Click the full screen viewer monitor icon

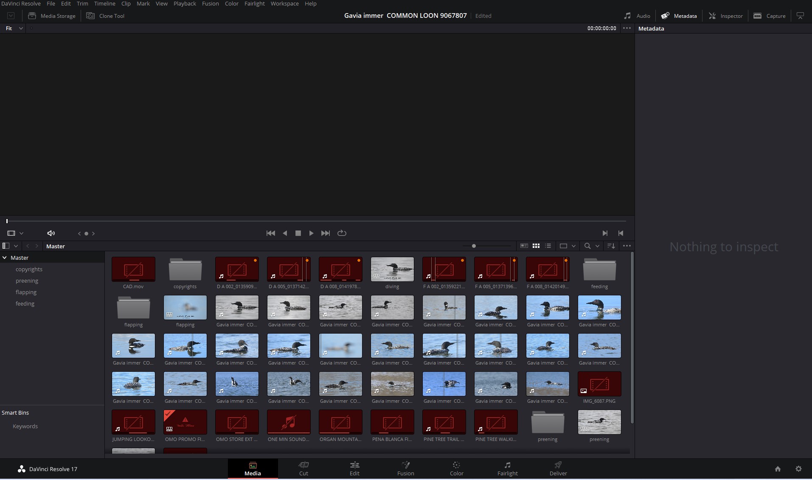pyautogui.click(x=800, y=16)
